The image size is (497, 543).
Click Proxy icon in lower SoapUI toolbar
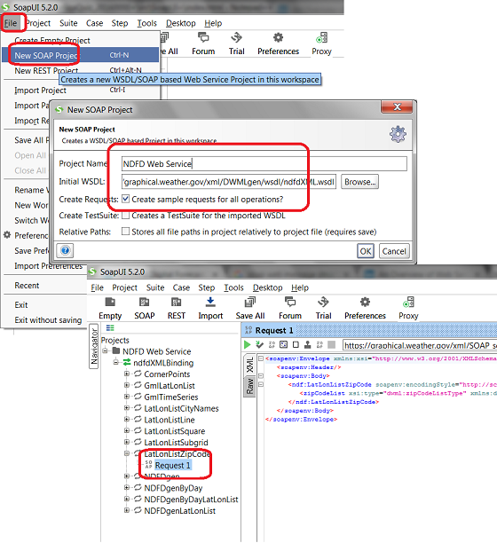point(408,302)
